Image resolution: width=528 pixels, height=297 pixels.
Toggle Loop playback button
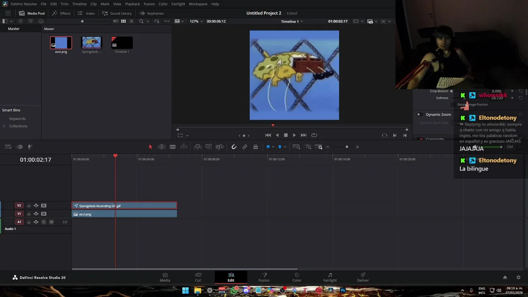[x=314, y=135]
